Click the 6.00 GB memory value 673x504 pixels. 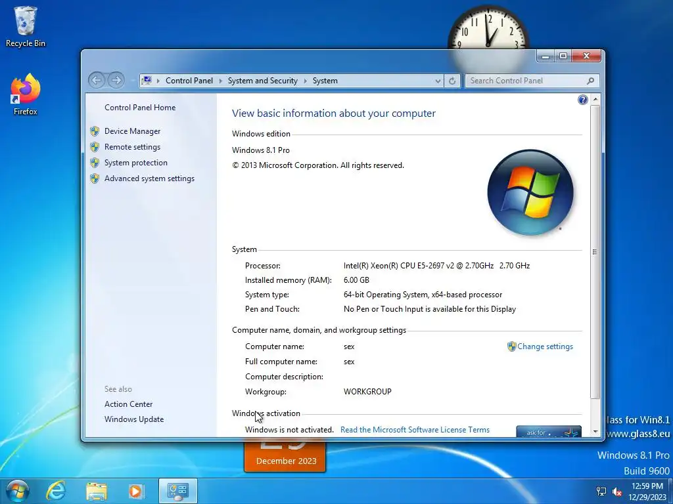coord(356,280)
